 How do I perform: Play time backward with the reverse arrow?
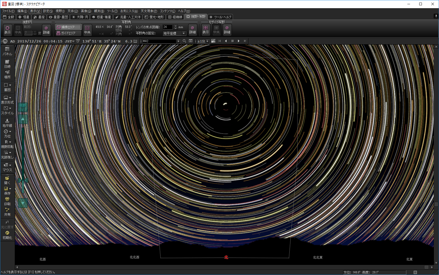[x=226, y=41]
